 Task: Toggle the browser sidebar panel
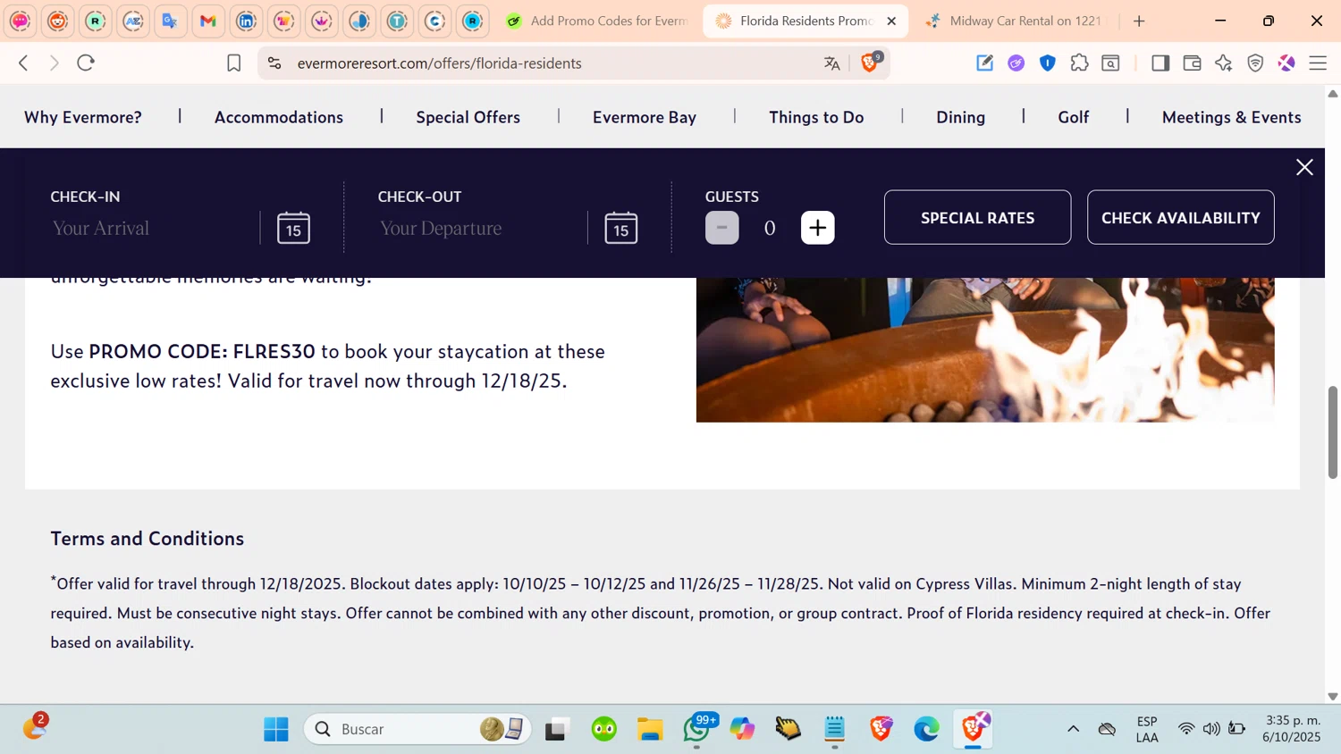1160,63
